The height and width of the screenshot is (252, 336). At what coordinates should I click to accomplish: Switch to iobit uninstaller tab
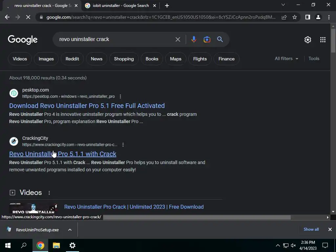click(x=121, y=6)
